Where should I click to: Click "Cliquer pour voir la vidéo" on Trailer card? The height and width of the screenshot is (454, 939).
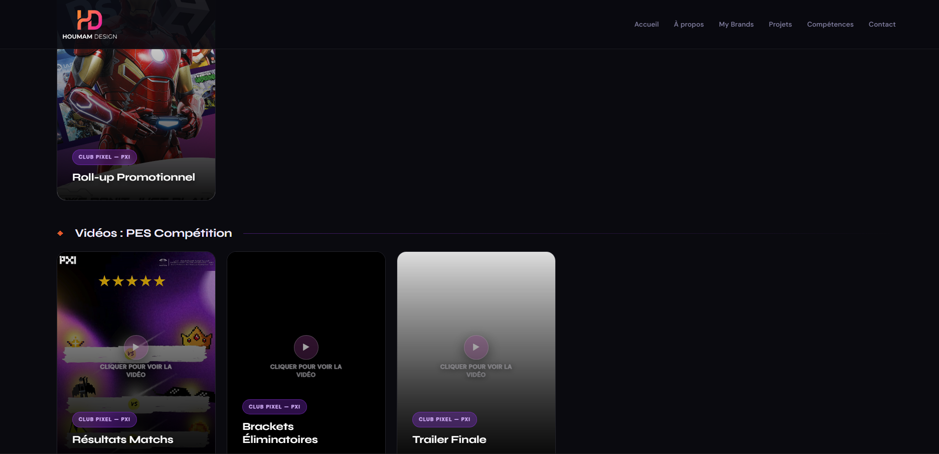pos(476,371)
